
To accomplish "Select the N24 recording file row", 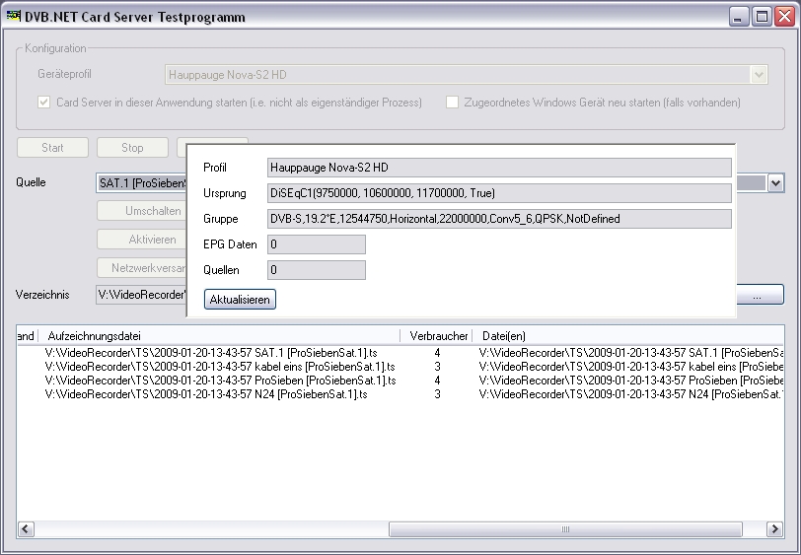I will click(205, 394).
